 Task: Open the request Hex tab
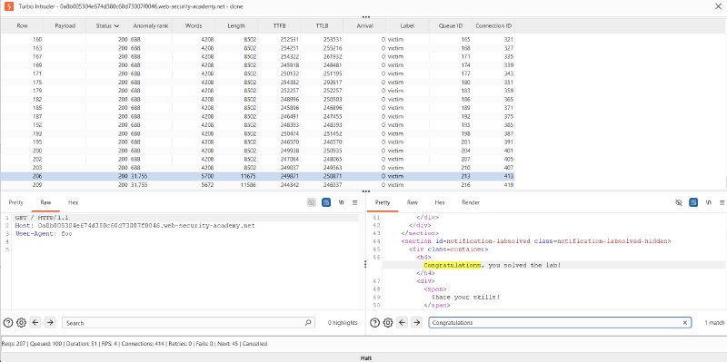pos(73,202)
